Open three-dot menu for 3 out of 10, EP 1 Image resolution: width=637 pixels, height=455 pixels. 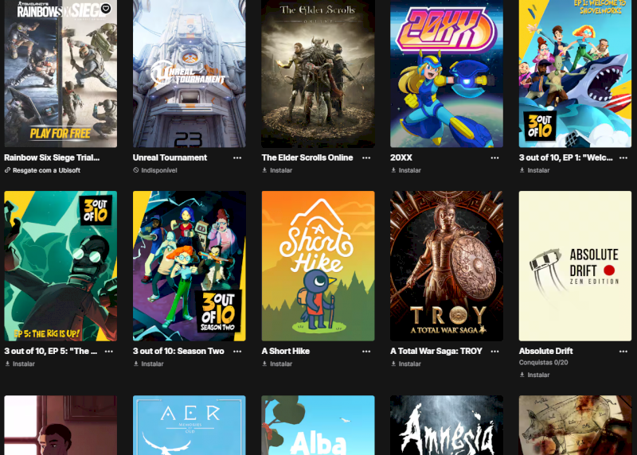point(623,157)
